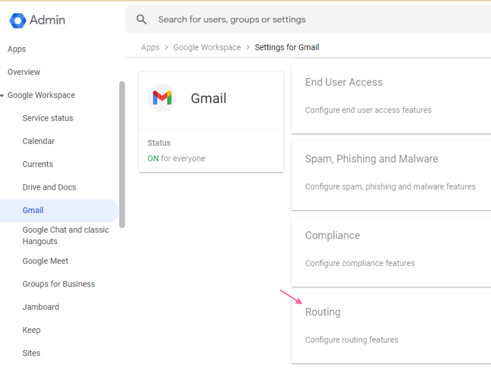Collapse the Google Workspace tree arrow
Viewport: 491px width, 372px height.
[2, 95]
